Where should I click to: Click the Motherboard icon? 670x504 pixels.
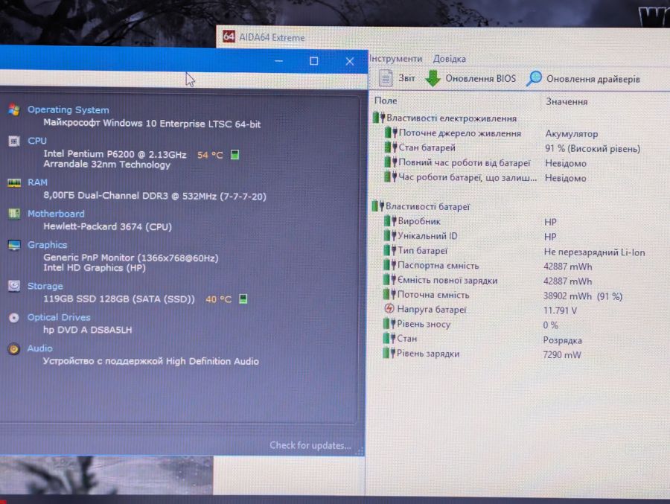[x=13, y=214]
